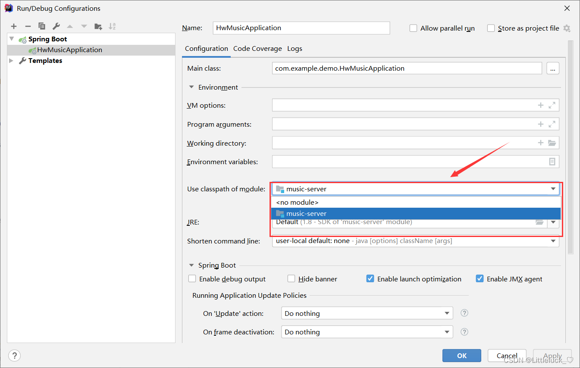Click the main class browse button
The height and width of the screenshot is (368, 580).
[552, 68]
